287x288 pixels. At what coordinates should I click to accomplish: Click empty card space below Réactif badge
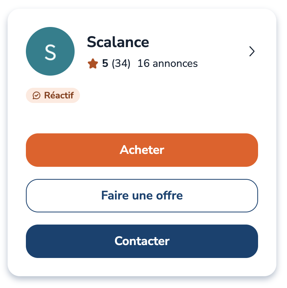coord(142,118)
